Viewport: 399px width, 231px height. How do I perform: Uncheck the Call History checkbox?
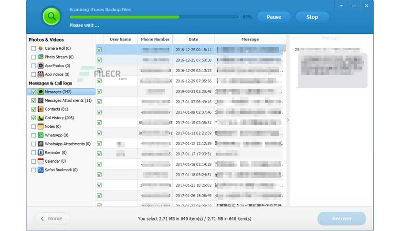pyautogui.click(x=33, y=118)
